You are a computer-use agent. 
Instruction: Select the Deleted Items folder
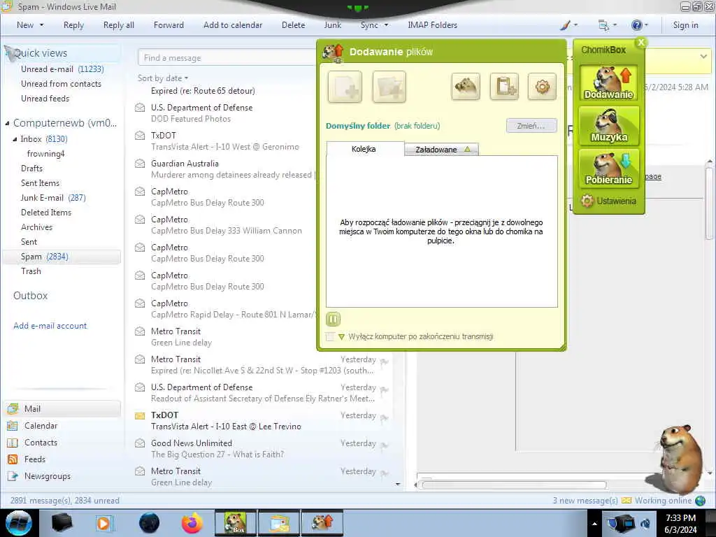(x=46, y=213)
